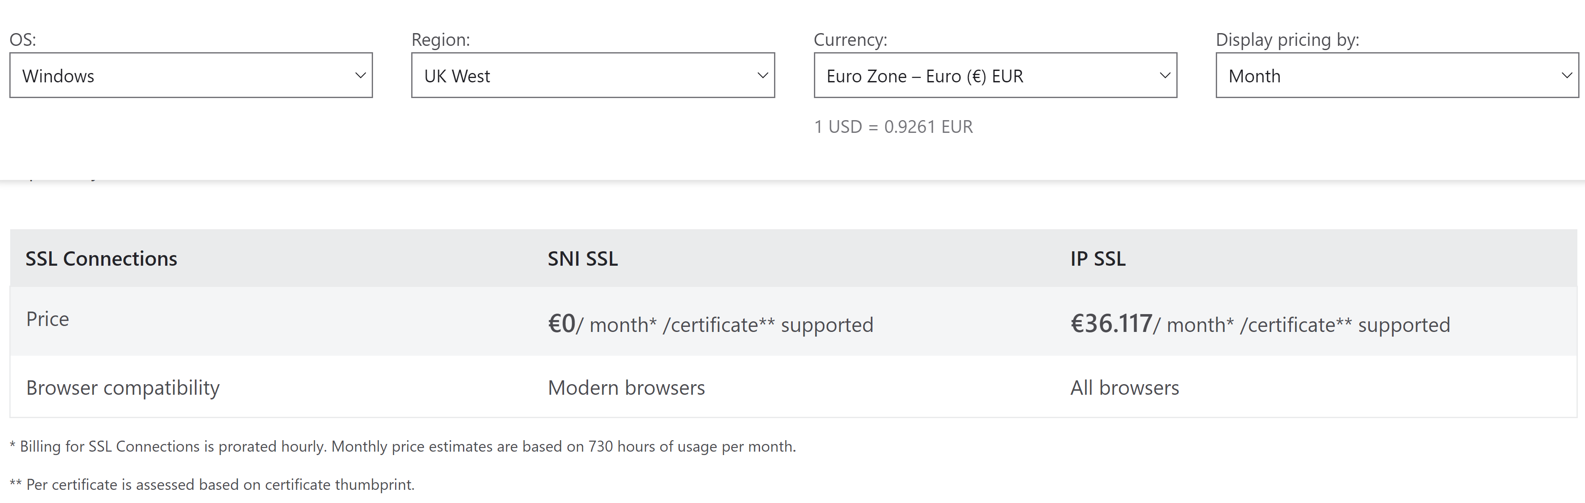Open the Display pricing by Month dropdown
Screen dimensions: 1585x503
[1397, 75]
